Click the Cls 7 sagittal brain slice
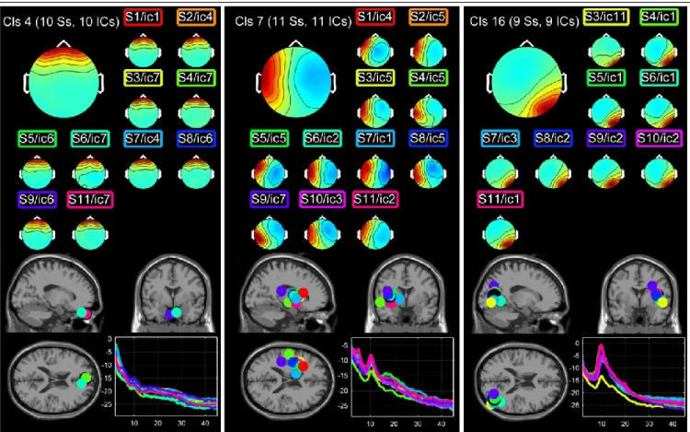 point(288,293)
